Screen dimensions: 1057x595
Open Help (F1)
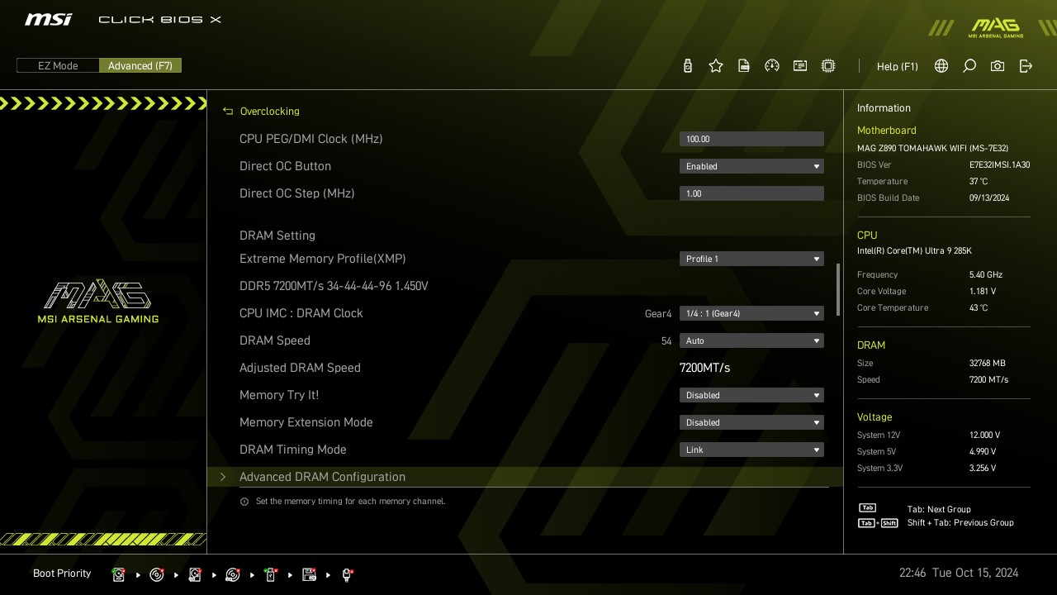[x=897, y=66]
